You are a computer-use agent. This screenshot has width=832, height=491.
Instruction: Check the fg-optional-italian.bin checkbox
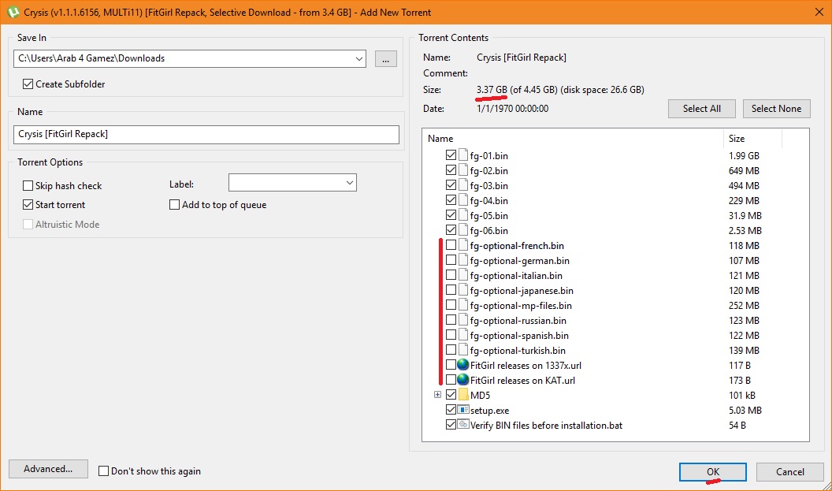coord(451,275)
